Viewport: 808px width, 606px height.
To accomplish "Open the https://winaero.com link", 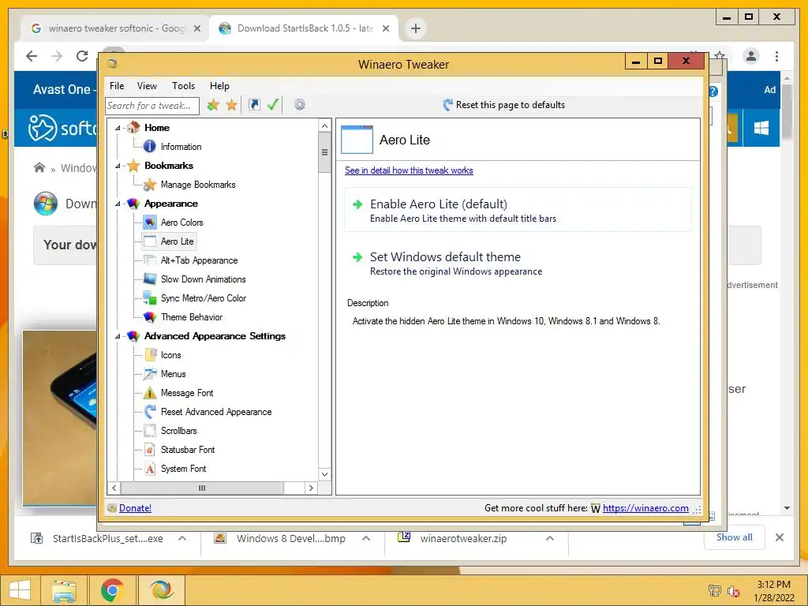I will tap(645, 507).
